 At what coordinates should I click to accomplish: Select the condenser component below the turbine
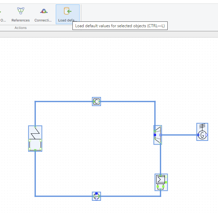(161, 181)
